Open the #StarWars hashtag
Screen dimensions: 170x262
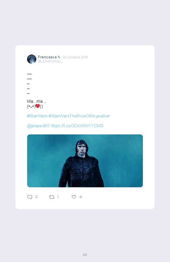pyautogui.click(x=37, y=116)
